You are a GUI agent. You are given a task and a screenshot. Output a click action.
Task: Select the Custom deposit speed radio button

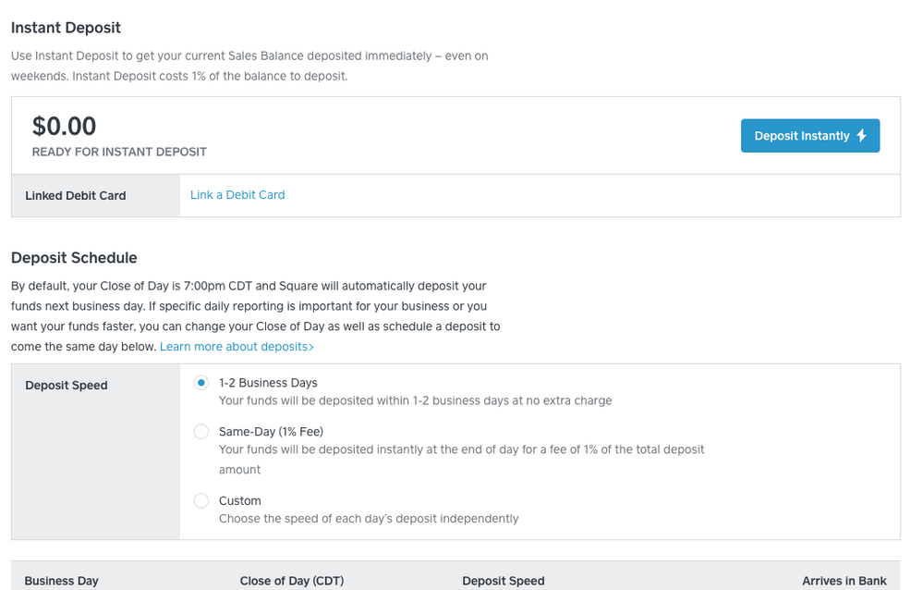(201, 501)
